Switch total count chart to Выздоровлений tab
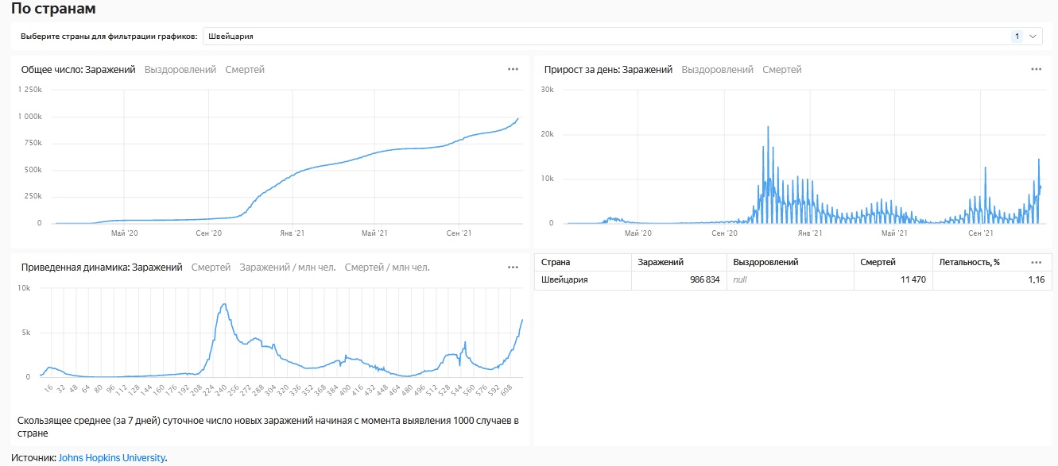1058x466 pixels. 180,70
